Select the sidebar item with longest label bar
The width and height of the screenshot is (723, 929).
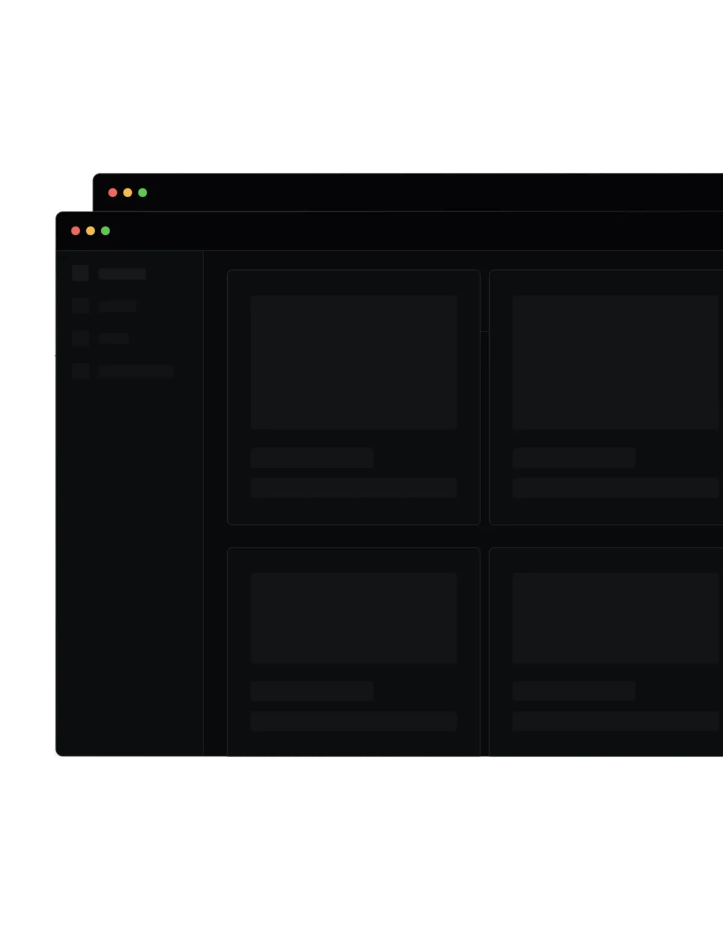point(123,371)
